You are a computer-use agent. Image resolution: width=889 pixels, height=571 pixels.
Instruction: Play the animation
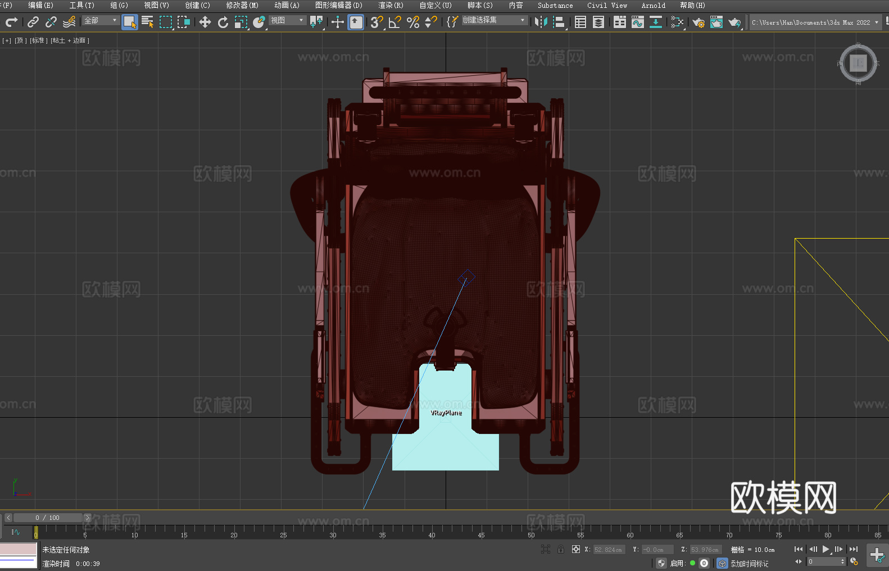click(x=825, y=549)
